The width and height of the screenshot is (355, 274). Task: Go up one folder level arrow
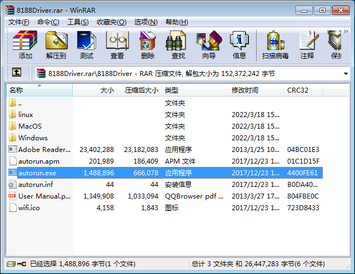click(17, 73)
